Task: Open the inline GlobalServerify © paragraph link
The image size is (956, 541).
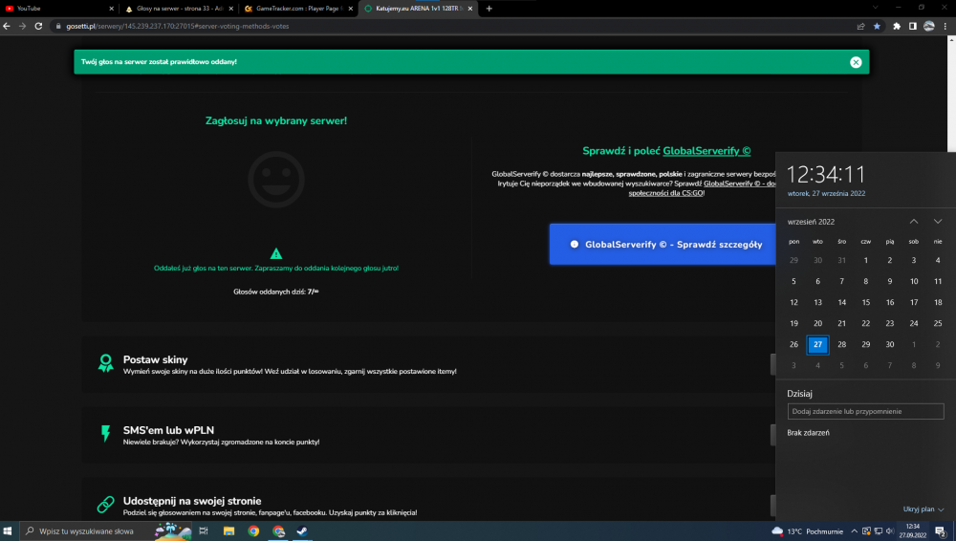Action: (x=740, y=184)
